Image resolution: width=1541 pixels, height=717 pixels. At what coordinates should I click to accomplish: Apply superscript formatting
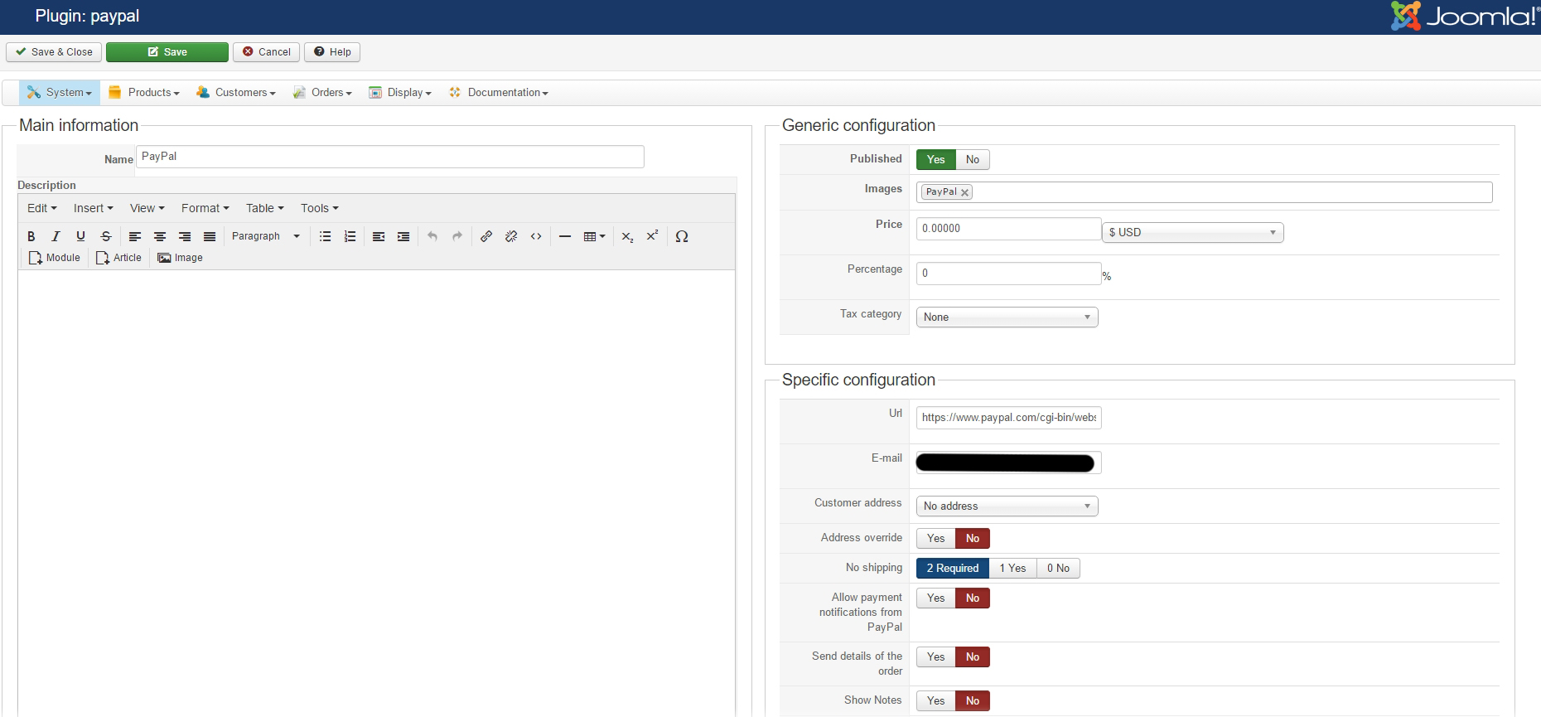click(652, 236)
